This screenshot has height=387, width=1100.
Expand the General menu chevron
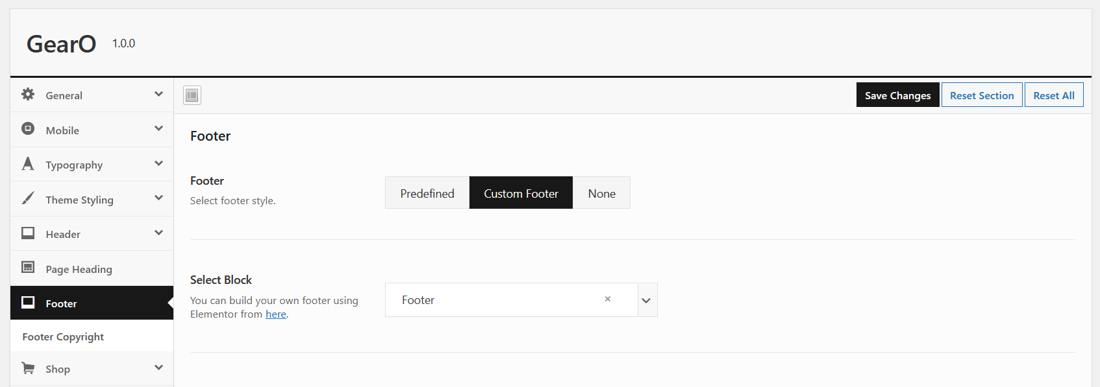coord(158,95)
